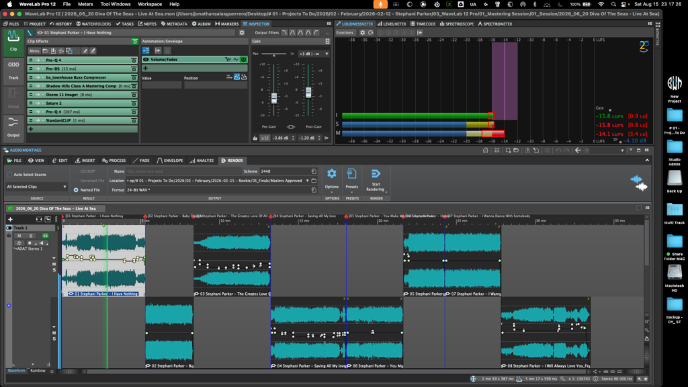688x387 pixels.
Task: Add a new track with the plus icon
Action: pyautogui.click(x=10, y=219)
